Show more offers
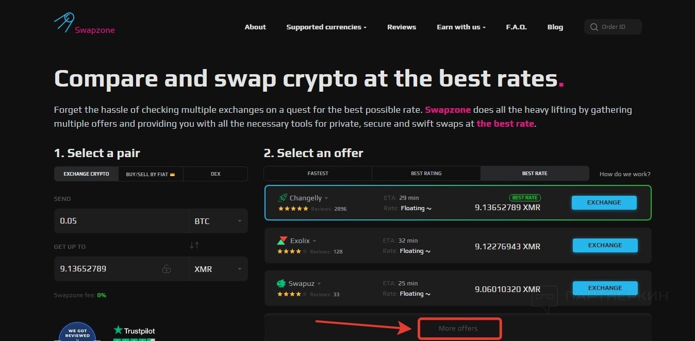Screen dimensions: 695x341 coord(458,328)
